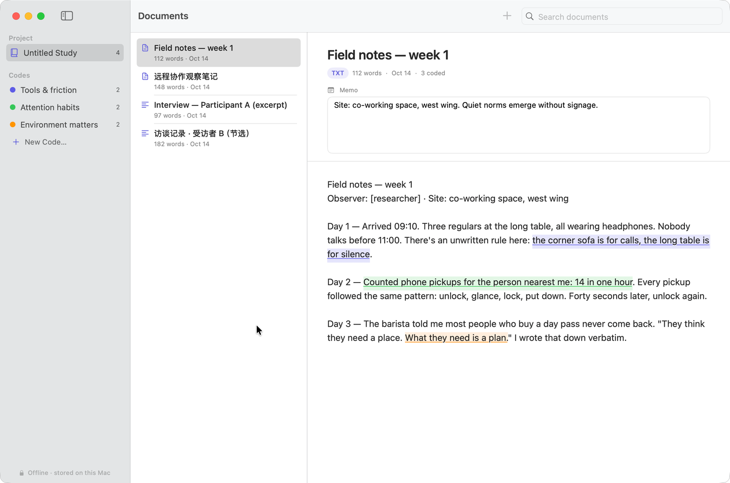Click the plus icon next to New Code
730x483 pixels.
pyautogui.click(x=16, y=142)
